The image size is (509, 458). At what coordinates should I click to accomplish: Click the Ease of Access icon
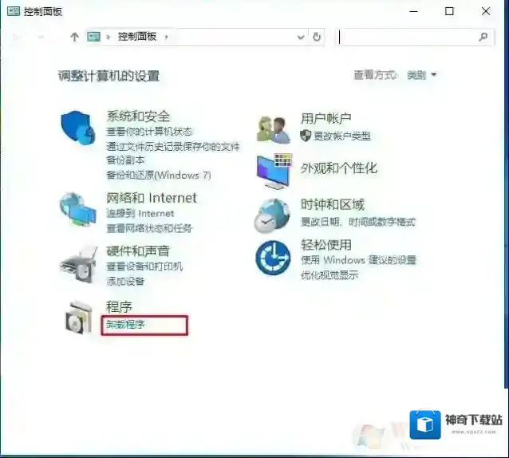pyautogui.click(x=272, y=258)
